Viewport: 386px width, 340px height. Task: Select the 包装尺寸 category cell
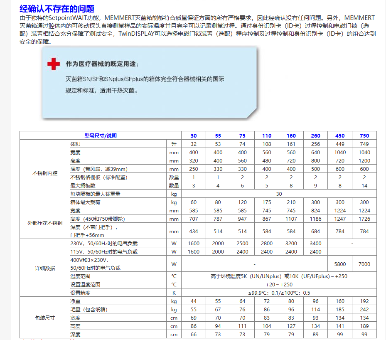pos(45,318)
